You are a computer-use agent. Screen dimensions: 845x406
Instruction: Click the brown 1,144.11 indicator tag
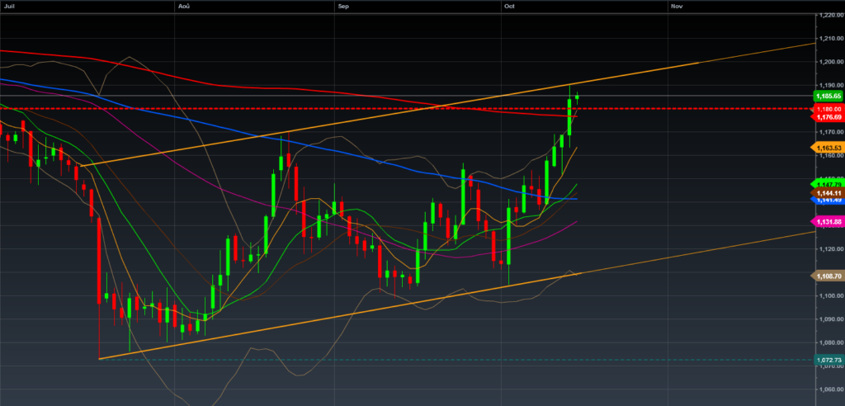(828, 192)
